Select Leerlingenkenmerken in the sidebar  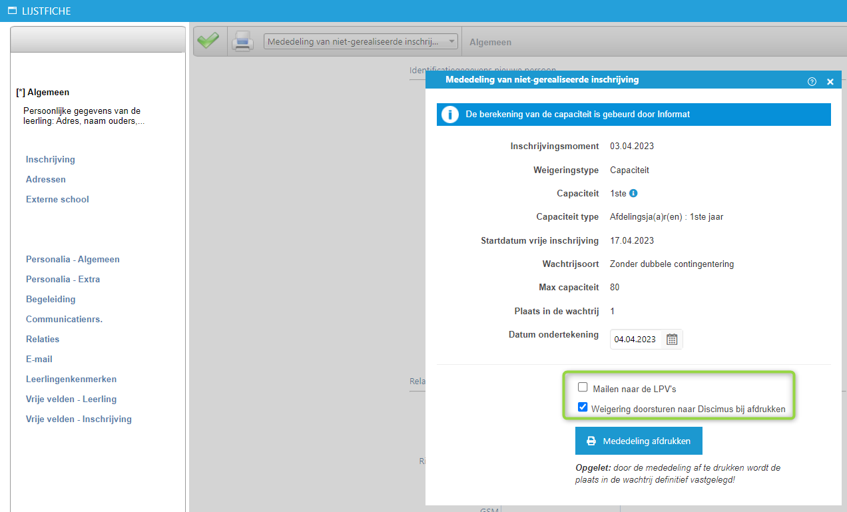coord(71,379)
